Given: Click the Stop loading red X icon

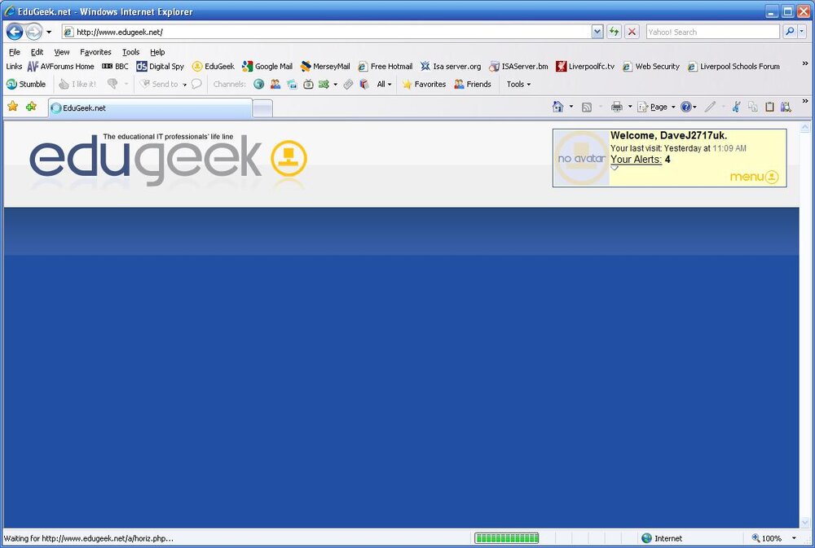Looking at the screenshot, I should click(632, 32).
